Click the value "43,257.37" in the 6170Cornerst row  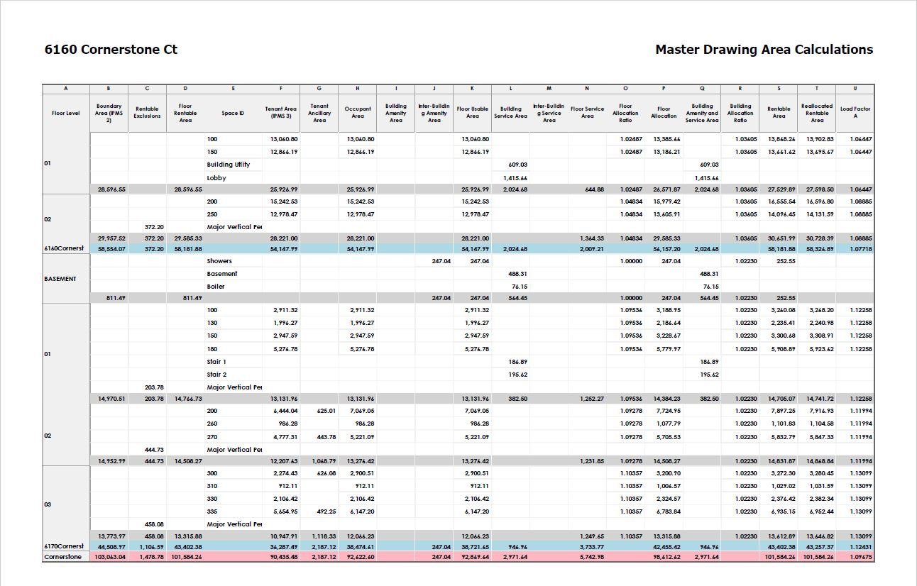(x=820, y=547)
